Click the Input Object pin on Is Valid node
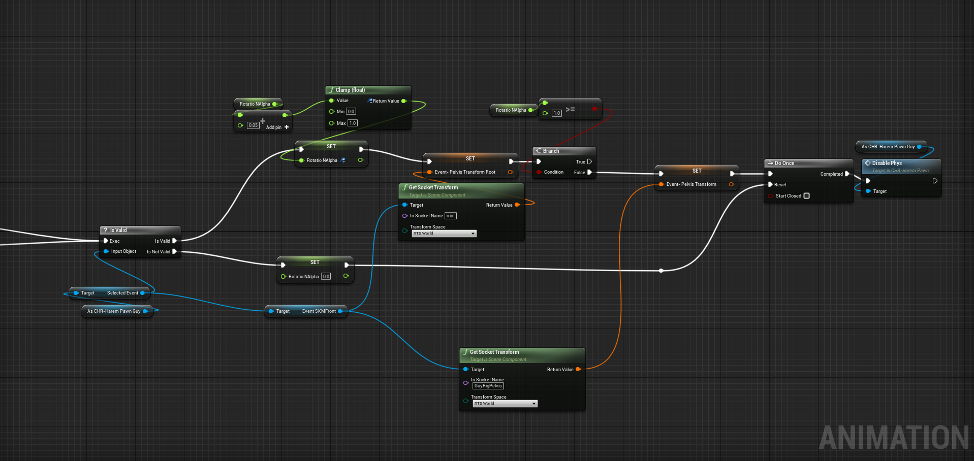 106,251
